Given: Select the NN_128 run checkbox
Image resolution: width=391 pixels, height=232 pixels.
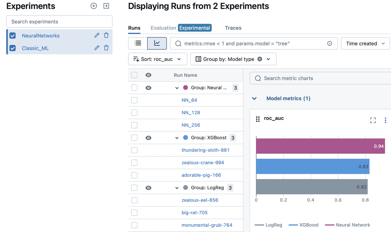Looking at the screenshot, I should click(x=134, y=113).
